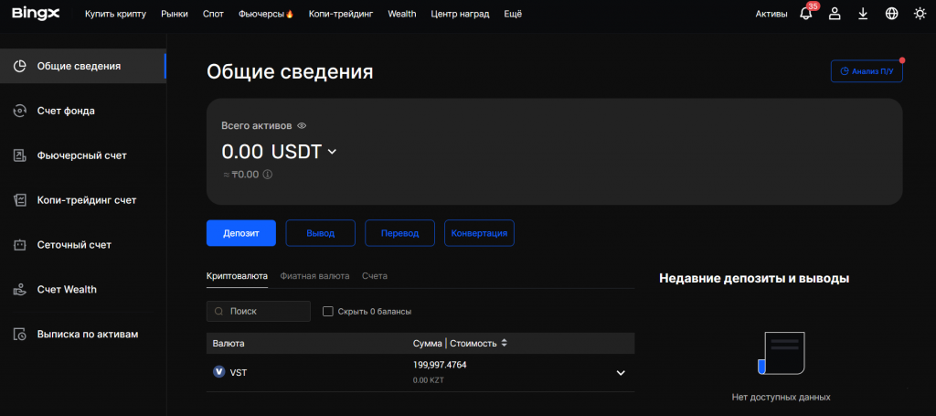
Task: Click the 199,997.4764 amount value
Action: 440,365
